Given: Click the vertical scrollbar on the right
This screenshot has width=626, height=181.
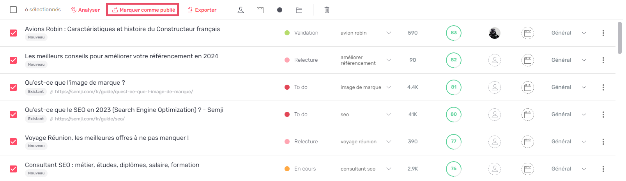Looking at the screenshot, I should pos(620,38).
